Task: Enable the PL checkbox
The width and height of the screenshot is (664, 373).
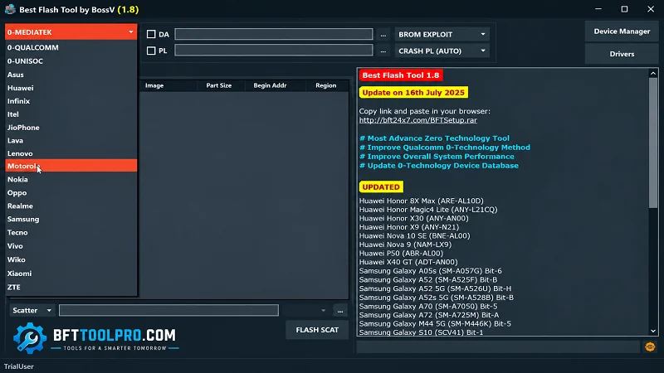Action: [x=151, y=51]
